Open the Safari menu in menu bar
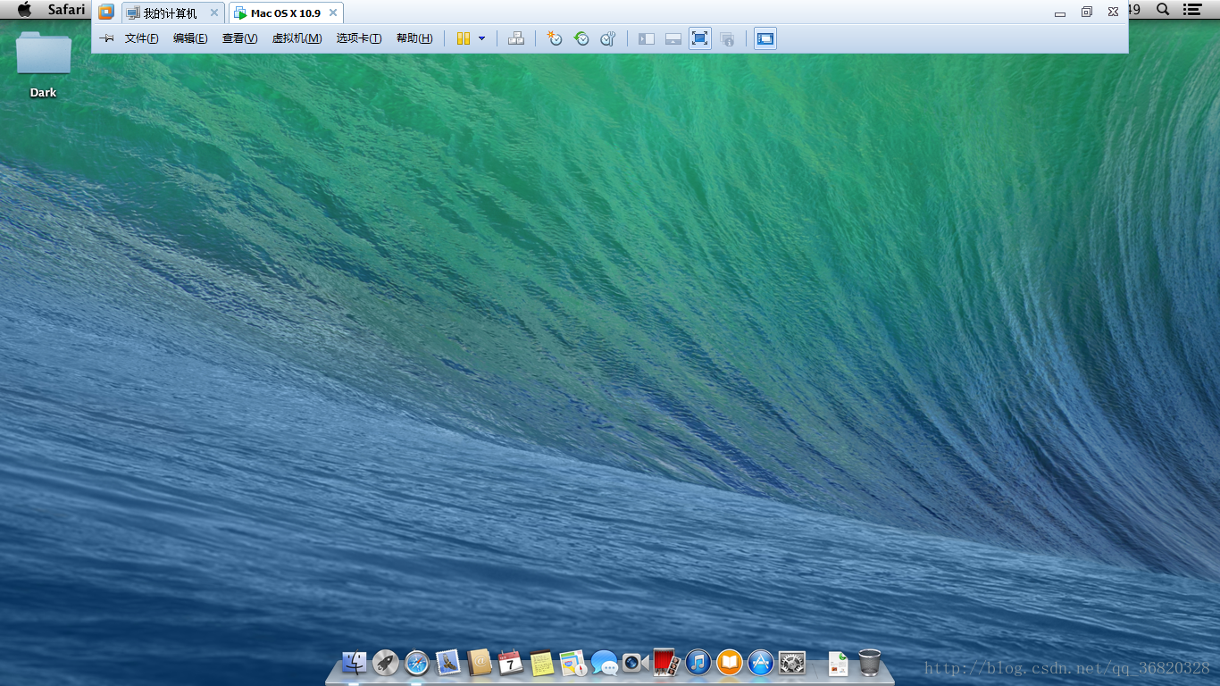 [66, 10]
